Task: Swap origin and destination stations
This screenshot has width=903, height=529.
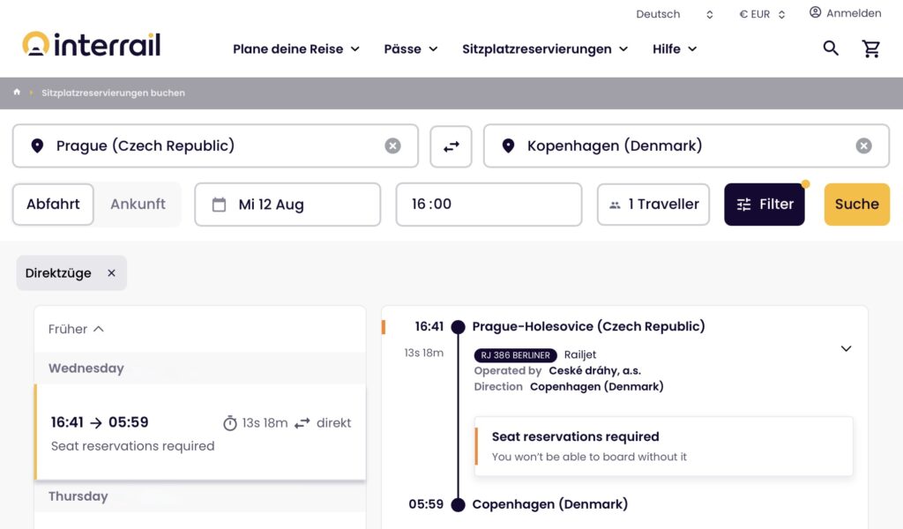Action: pyautogui.click(x=451, y=146)
